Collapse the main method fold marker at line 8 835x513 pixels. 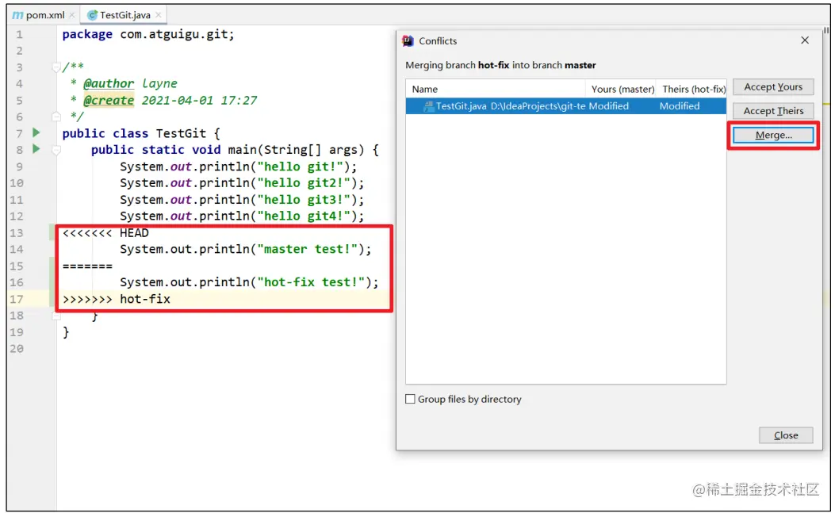(x=56, y=150)
